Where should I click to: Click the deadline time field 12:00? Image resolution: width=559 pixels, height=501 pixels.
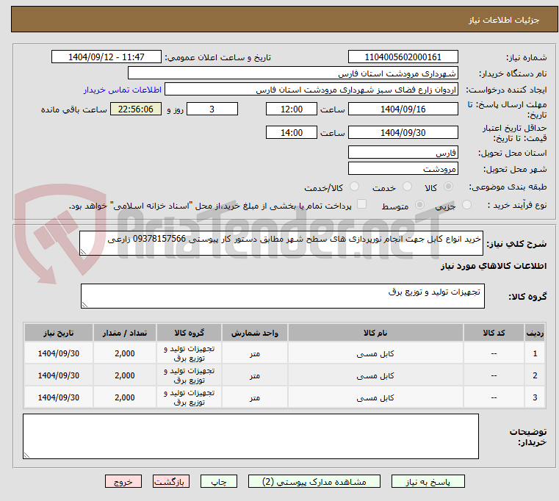292,109
